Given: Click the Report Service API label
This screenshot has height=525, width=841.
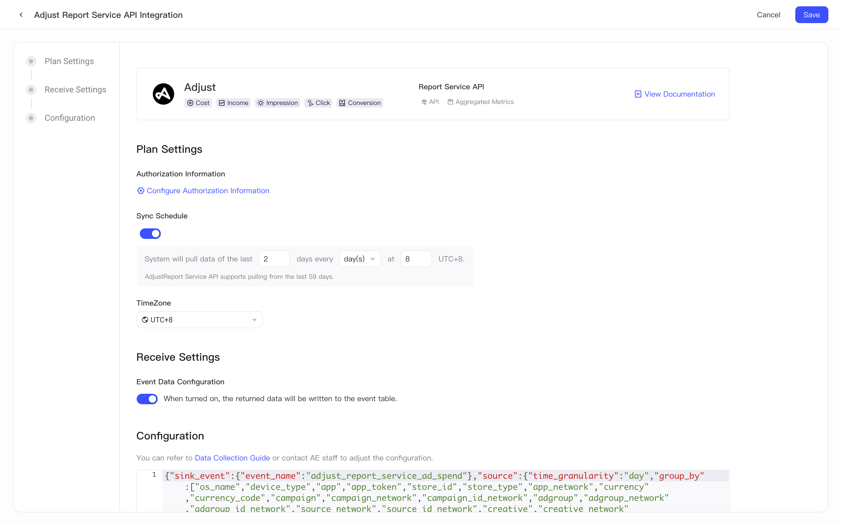Looking at the screenshot, I should [451, 87].
